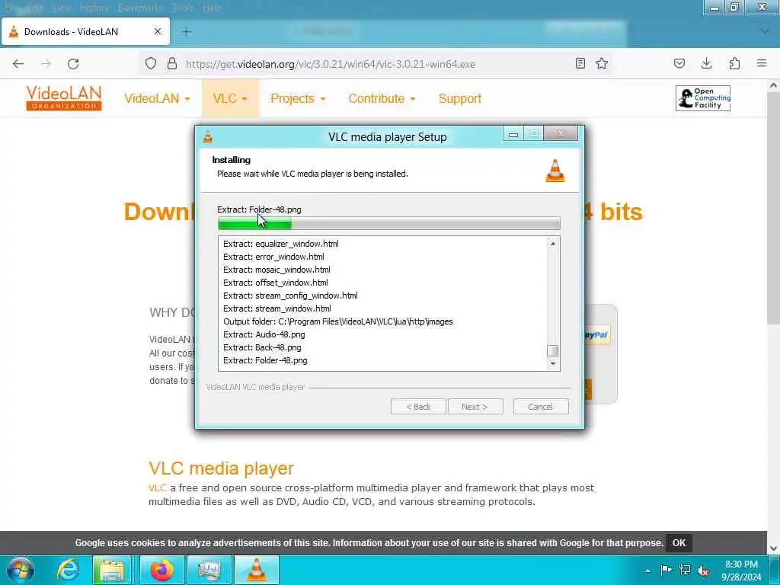
Task: Click the VLC link in description paragraph
Action: (x=157, y=487)
